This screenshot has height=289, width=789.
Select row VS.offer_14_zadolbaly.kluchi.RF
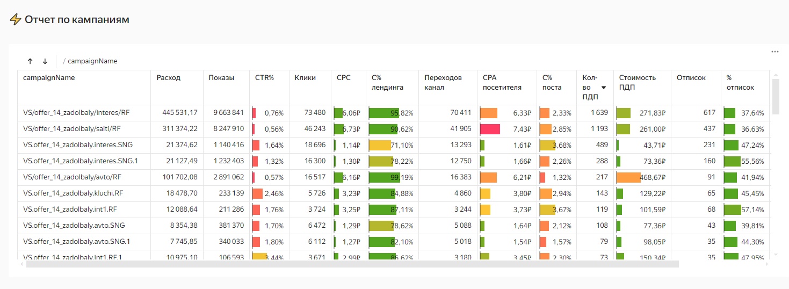coord(393,193)
